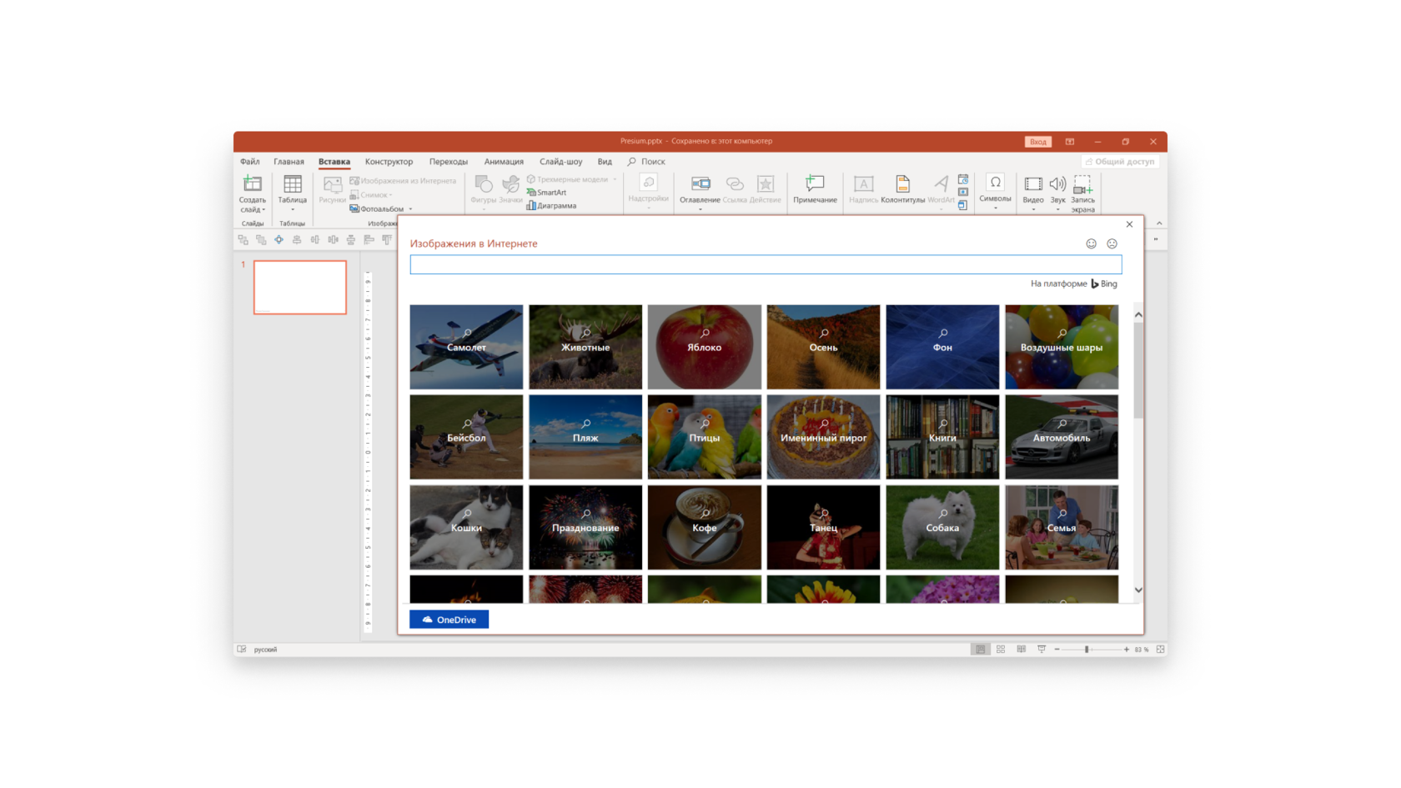Click the sad smiley feedback icon
This screenshot has height=788, width=1401.
tap(1112, 243)
